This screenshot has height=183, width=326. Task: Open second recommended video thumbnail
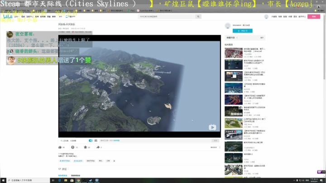234,64
